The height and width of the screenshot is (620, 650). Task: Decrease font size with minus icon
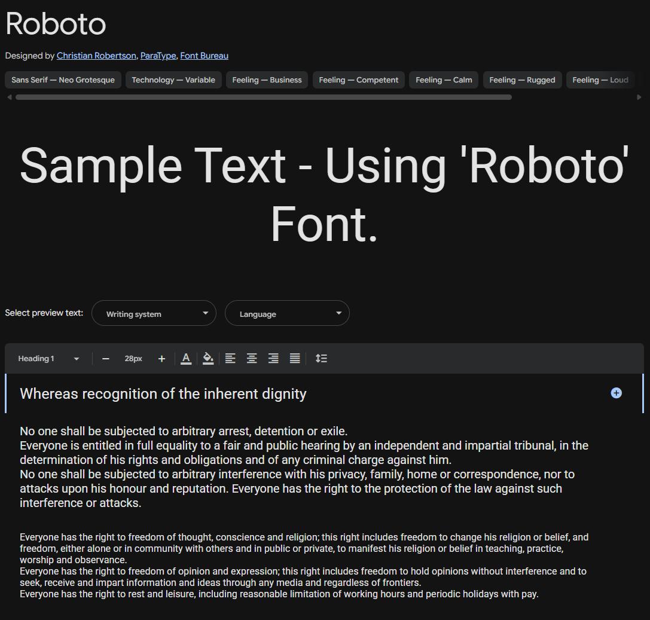pyautogui.click(x=106, y=359)
